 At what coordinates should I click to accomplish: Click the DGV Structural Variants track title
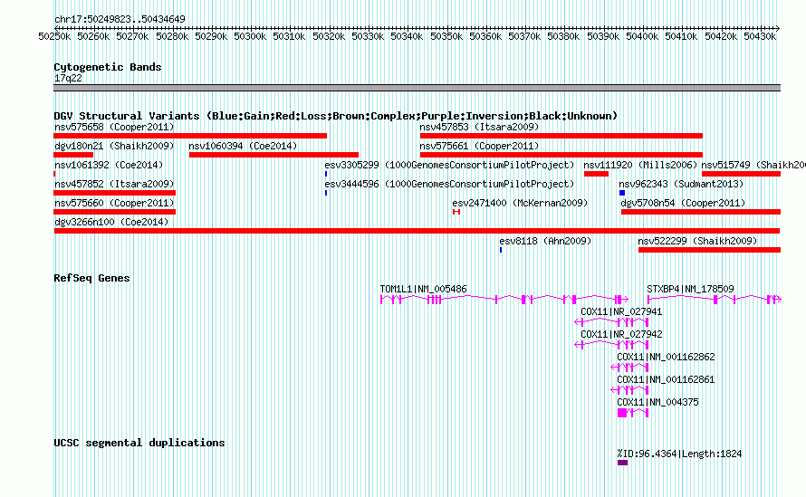click(336, 116)
